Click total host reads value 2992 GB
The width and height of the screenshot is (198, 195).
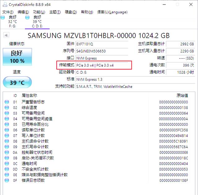point(181,44)
